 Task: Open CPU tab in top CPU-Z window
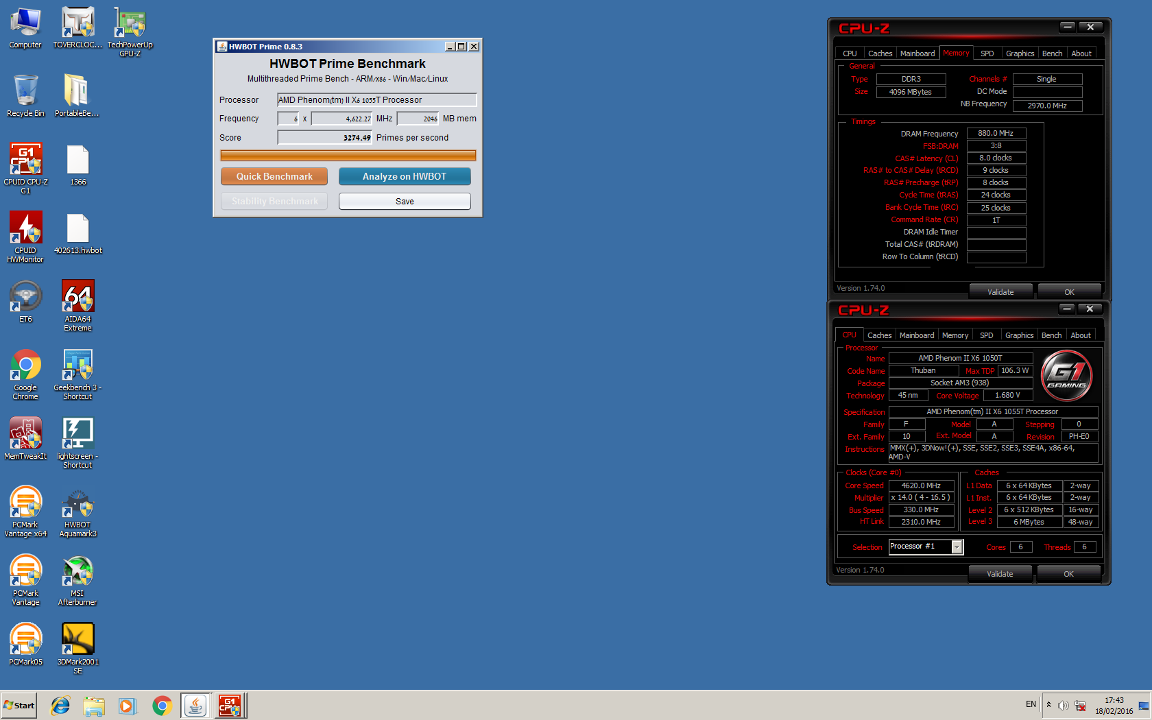[x=850, y=53]
